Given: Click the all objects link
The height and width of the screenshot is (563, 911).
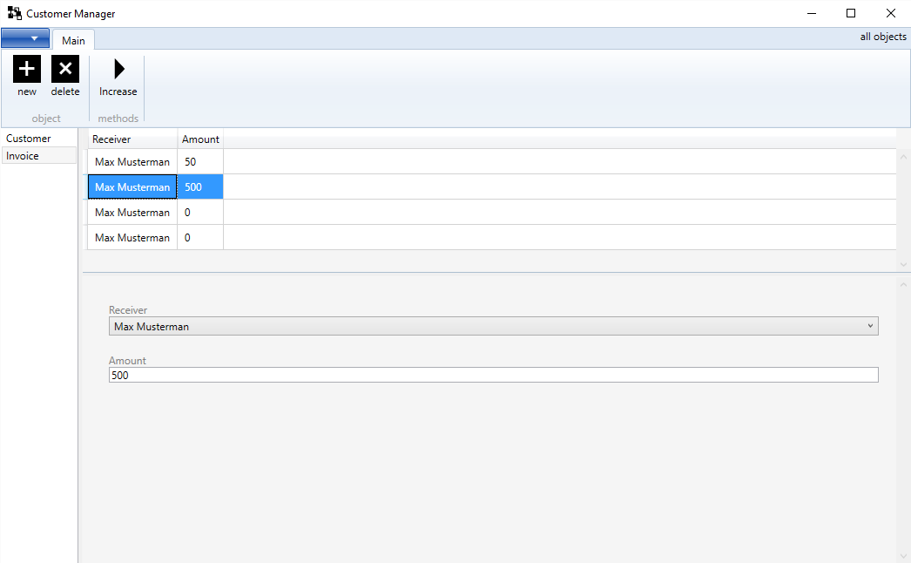Looking at the screenshot, I should (x=883, y=37).
